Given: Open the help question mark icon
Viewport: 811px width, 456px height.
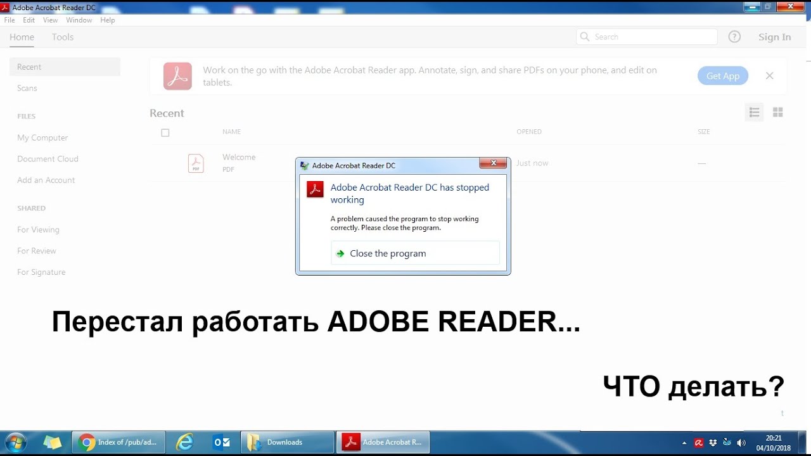Looking at the screenshot, I should coord(734,37).
